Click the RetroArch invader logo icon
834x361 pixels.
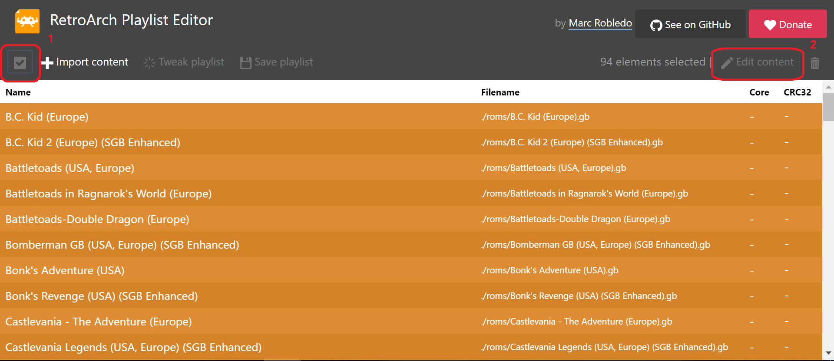[x=27, y=21]
